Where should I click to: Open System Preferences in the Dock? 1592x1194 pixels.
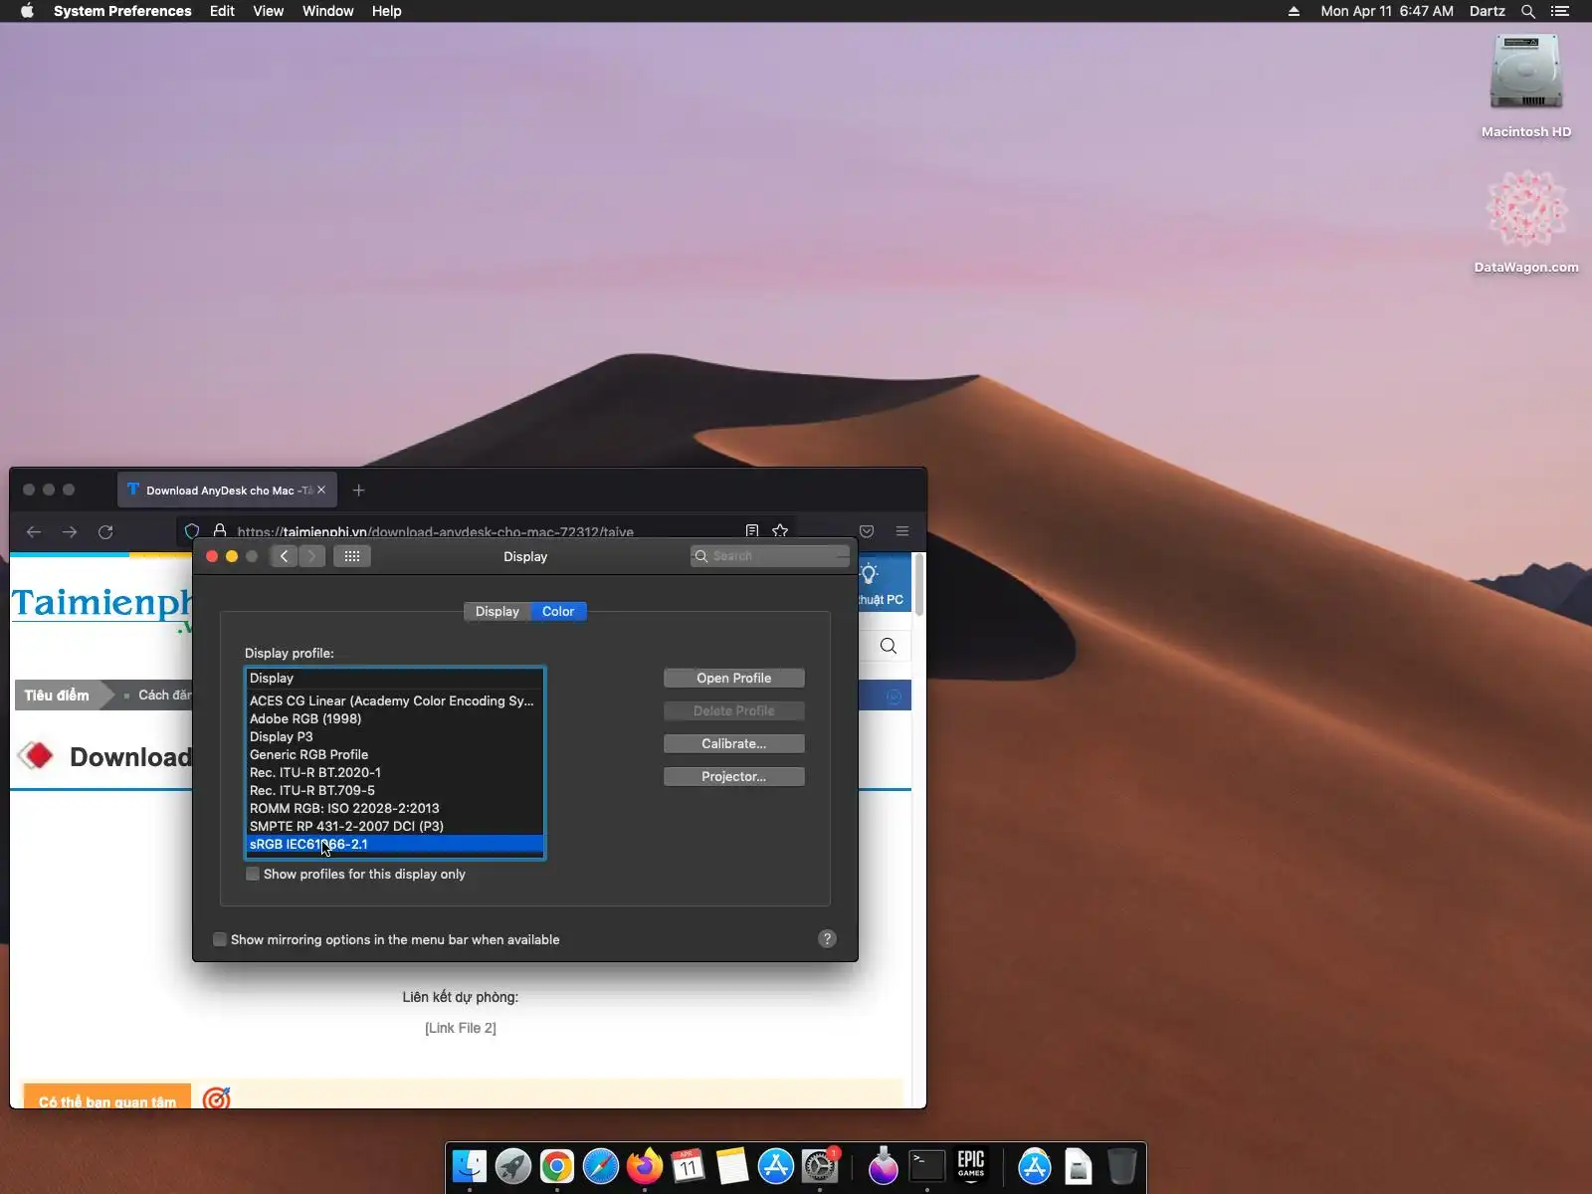[820, 1166]
